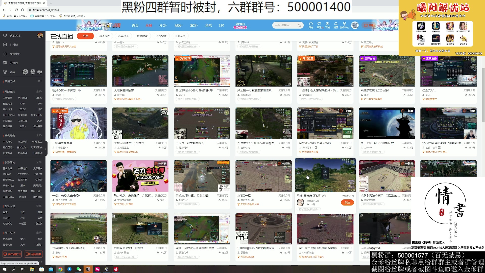Click the 下载 download client icon
The image size is (485, 273).
click(x=327, y=25)
